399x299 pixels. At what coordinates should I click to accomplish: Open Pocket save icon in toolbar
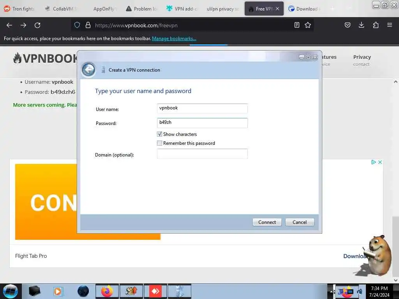tap(348, 25)
